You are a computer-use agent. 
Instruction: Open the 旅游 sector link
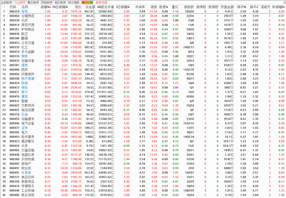point(25,83)
